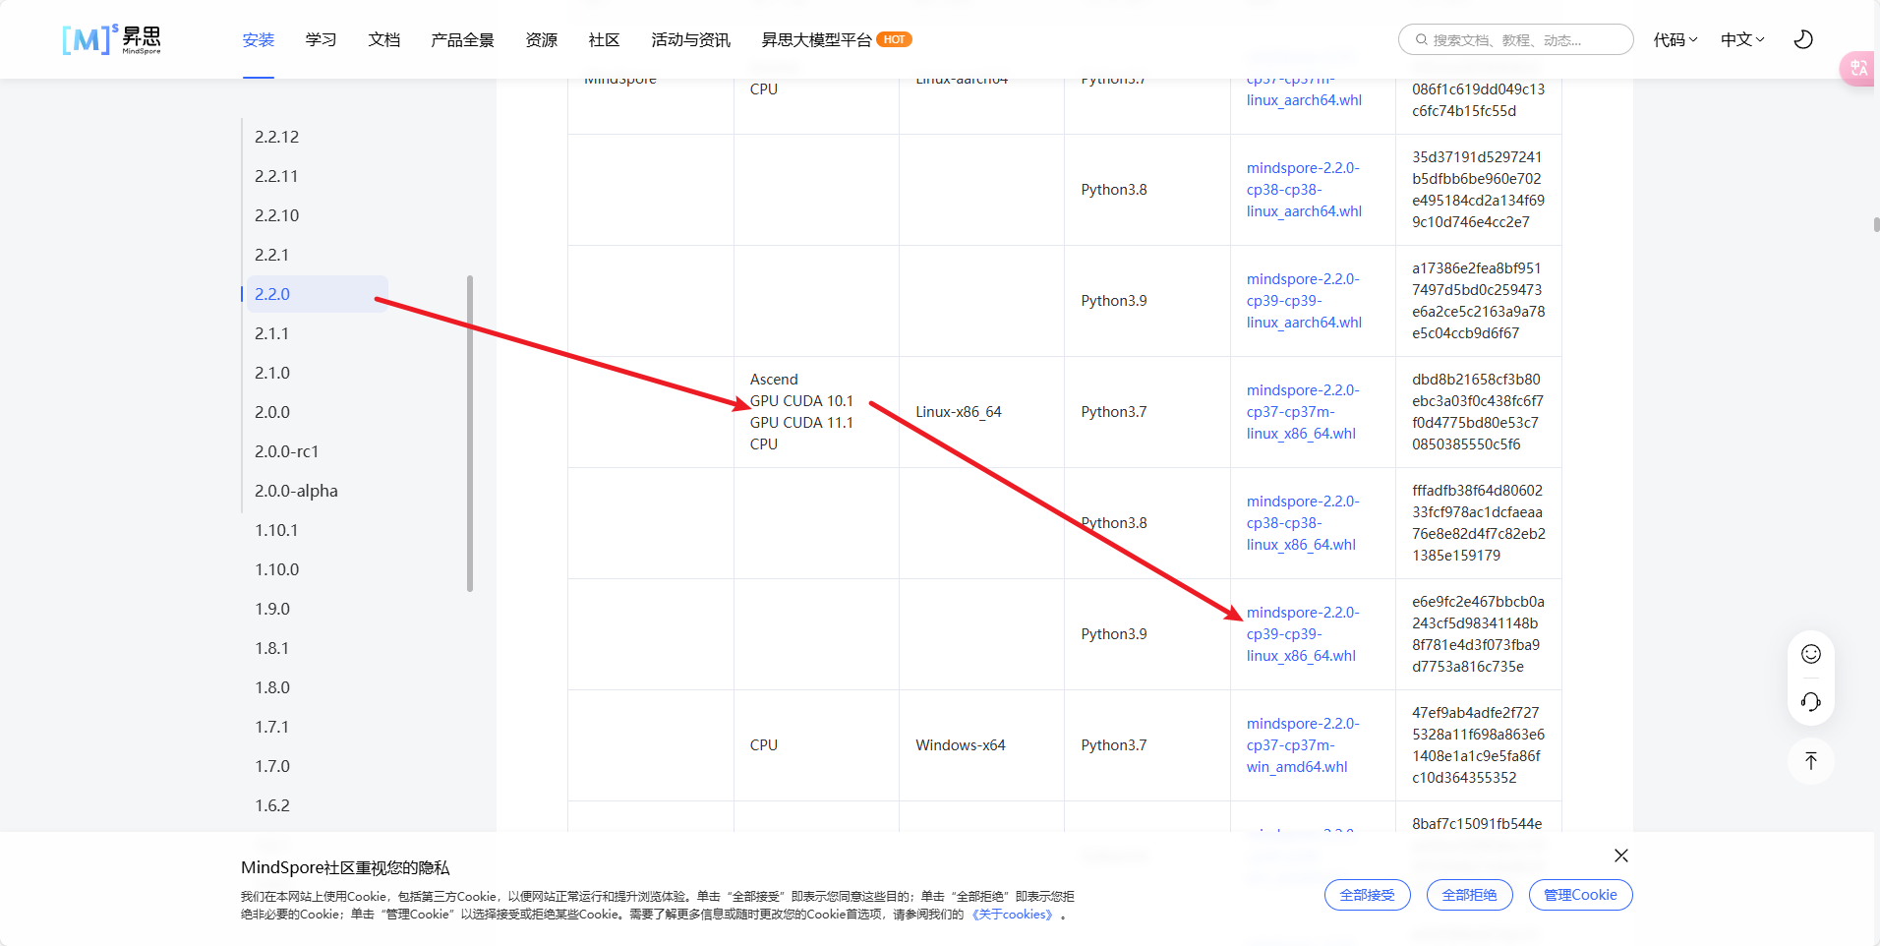This screenshot has width=1880, height=946.
Task: Click the sidebar version list scrollbar
Action: tap(470, 433)
